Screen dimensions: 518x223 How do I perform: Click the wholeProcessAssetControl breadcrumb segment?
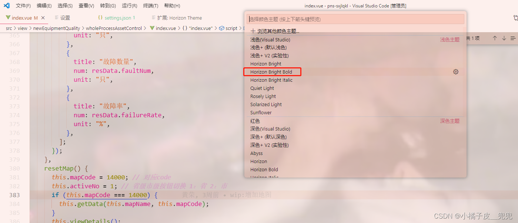click(114, 28)
